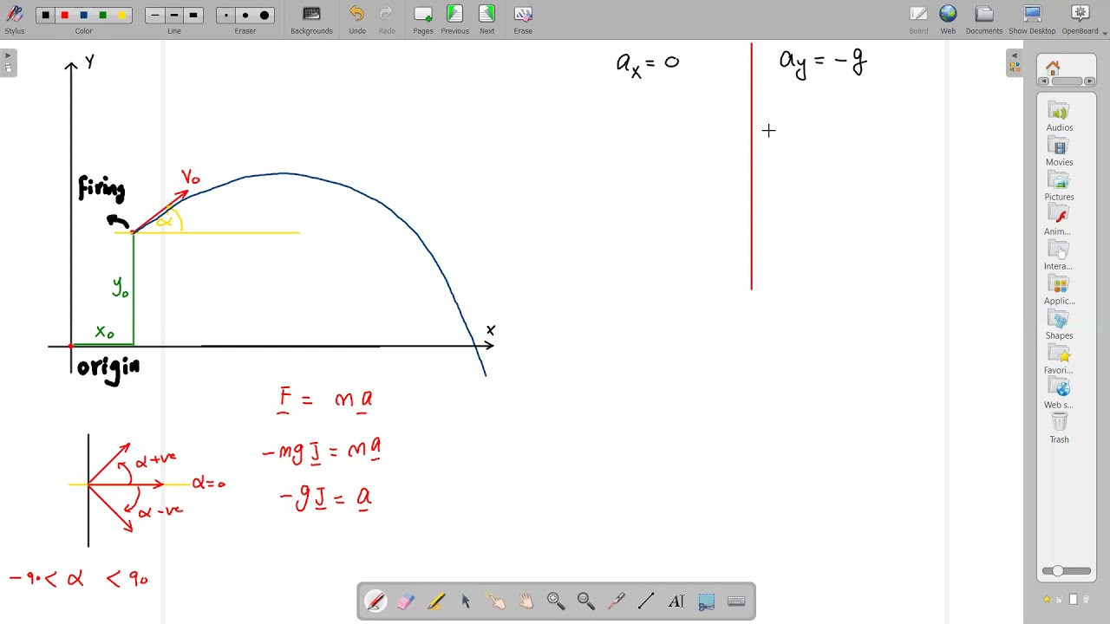Image resolution: width=1110 pixels, height=624 pixels.
Task: Select the Eraser tool in bottom palette
Action: (x=406, y=601)
